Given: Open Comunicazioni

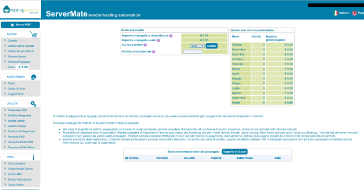Looking at the screenshot, I should 16,164.
